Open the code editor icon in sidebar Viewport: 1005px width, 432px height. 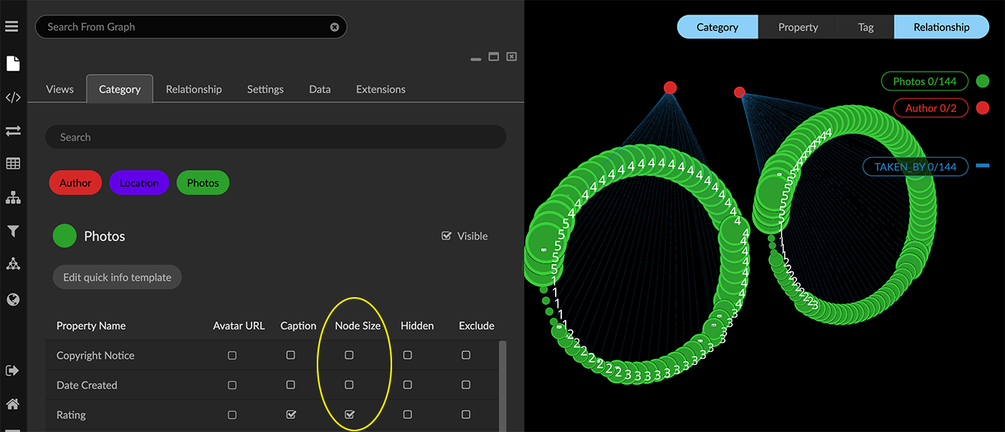point(13,98)
